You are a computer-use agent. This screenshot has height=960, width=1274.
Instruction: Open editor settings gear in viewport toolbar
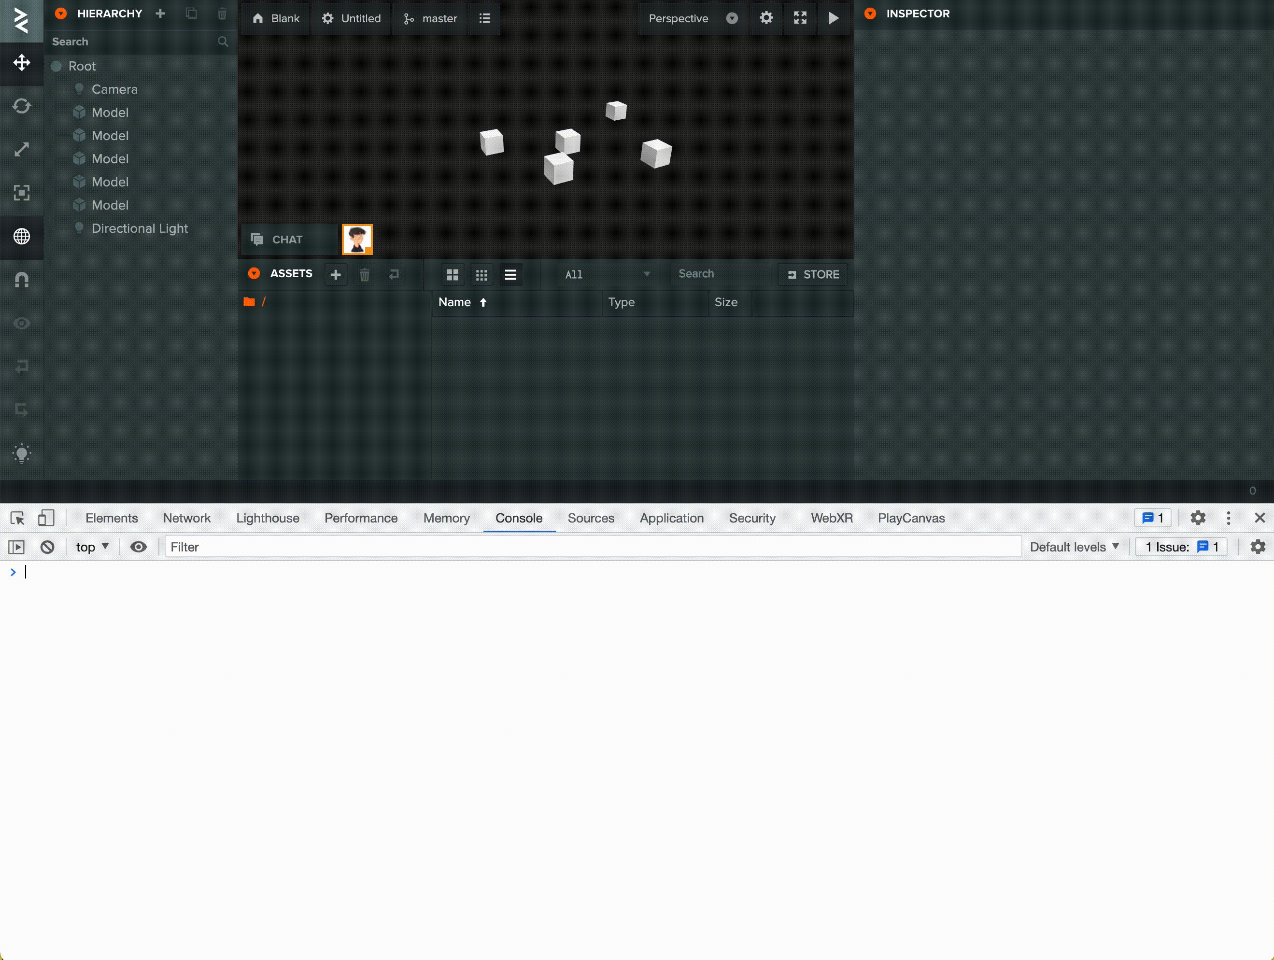tap(765, 18)
